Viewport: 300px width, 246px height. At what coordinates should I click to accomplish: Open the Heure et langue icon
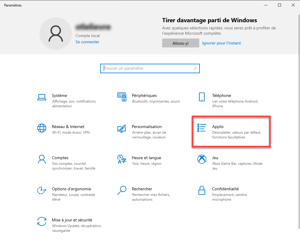tap(122, 159)
